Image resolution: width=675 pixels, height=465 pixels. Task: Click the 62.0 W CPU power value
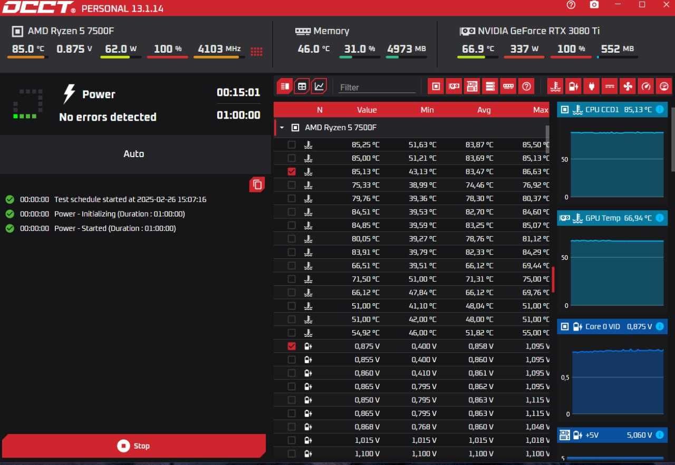(121, 49)
